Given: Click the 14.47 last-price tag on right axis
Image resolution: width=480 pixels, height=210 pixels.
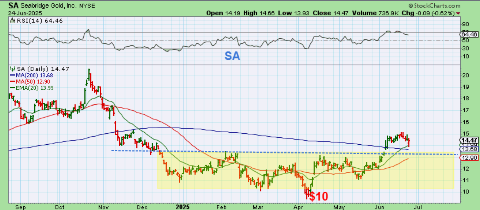Looking at the screenshot, I should pos(469,140).
